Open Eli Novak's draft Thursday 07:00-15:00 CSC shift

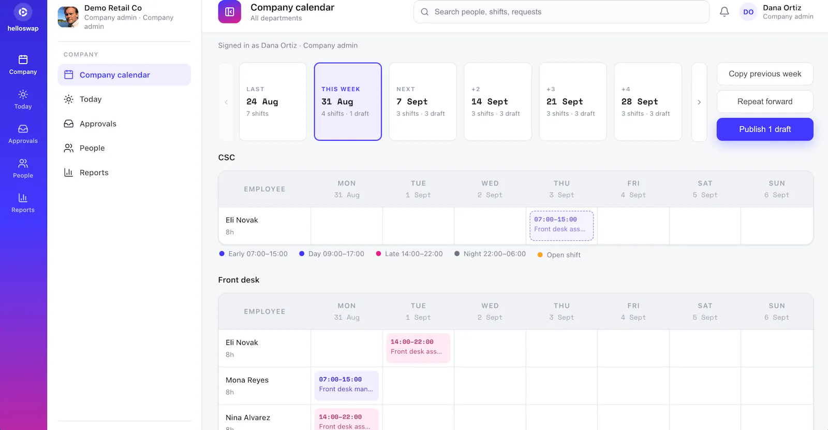[561, 226]
